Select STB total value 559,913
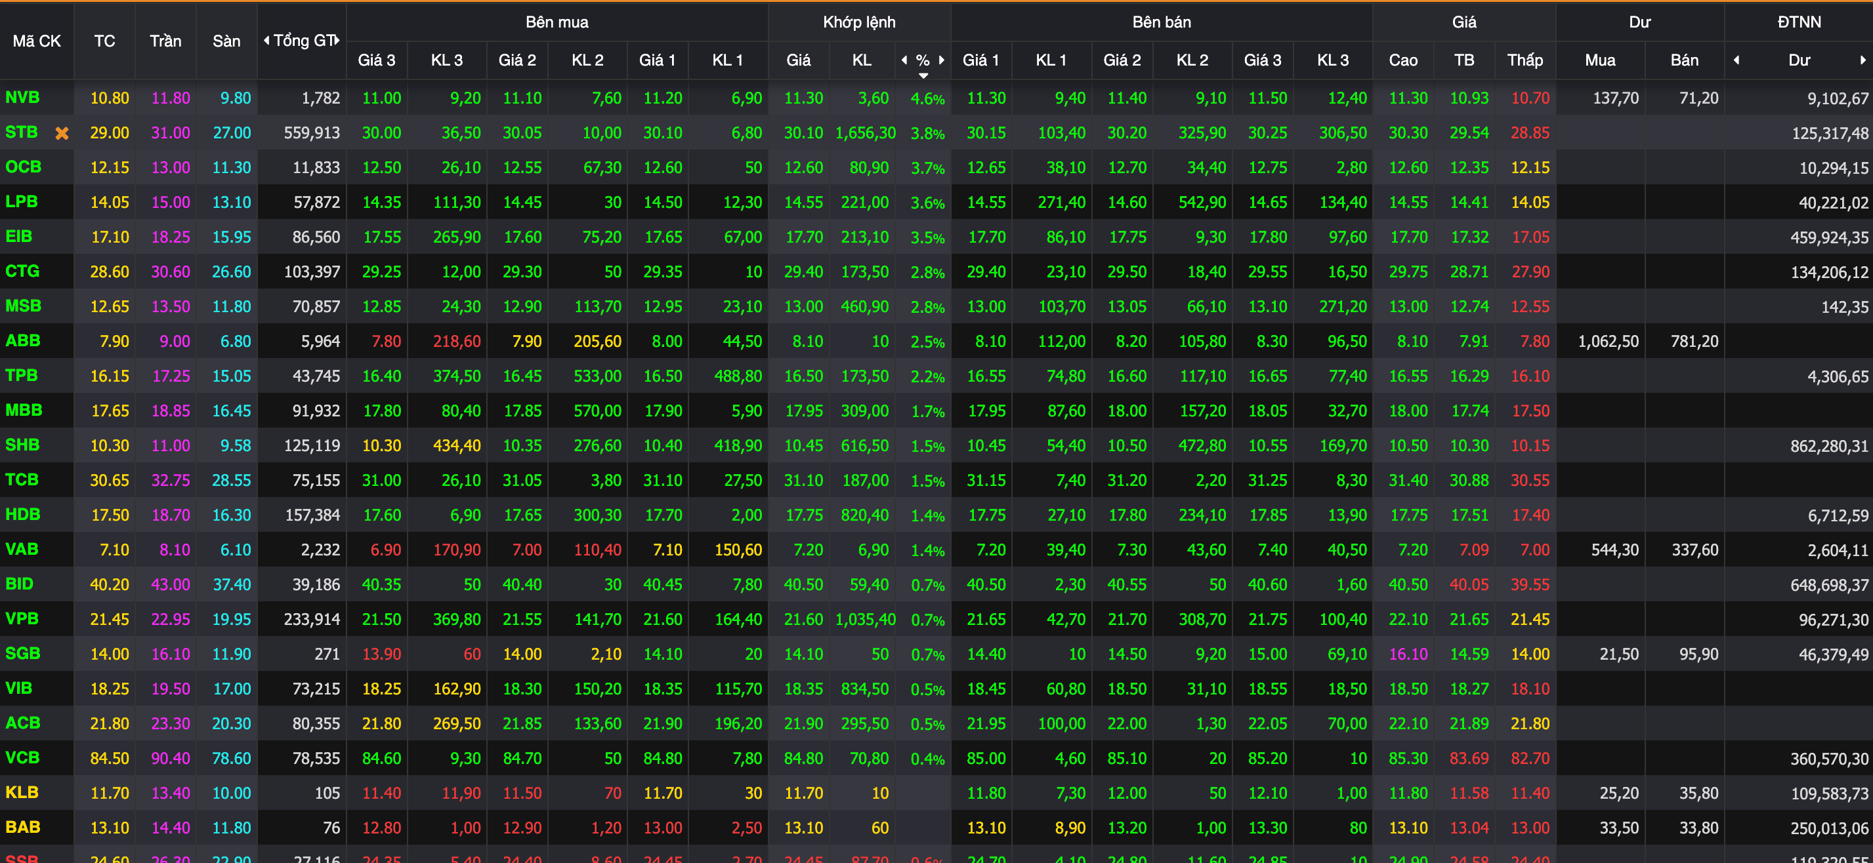This screenshot has width=1873, height=863. (312, 133)
